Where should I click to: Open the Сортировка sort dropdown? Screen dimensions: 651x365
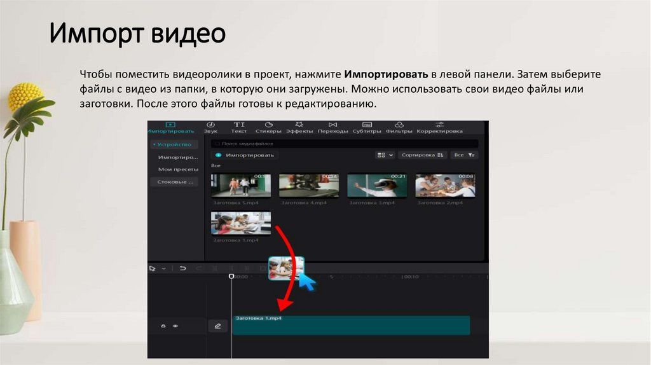click(x=424, y=155)
